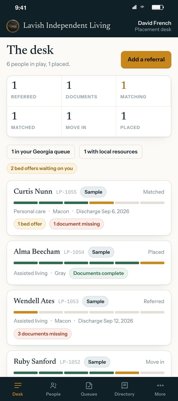The width and height of the screenshot is (178, 401).
Task: Tap the Wi-Fi status icon
Action: (x=142, y=7)
